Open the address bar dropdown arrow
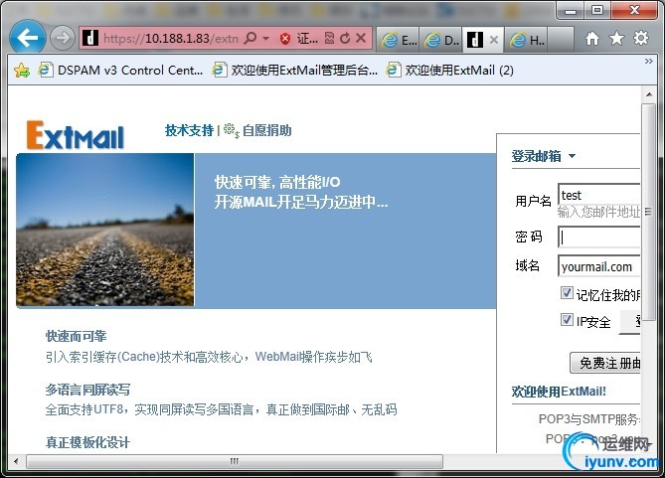 point(266,39)
